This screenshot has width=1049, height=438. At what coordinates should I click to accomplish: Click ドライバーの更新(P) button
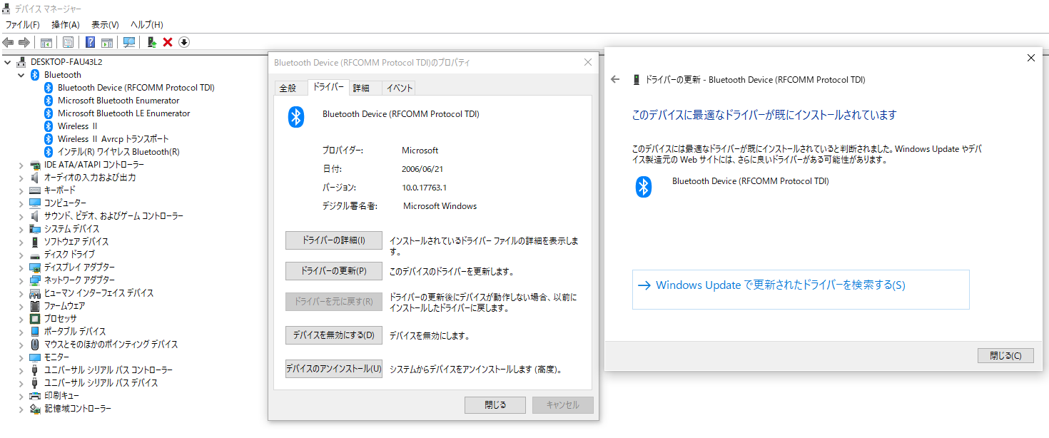[334, 271]
